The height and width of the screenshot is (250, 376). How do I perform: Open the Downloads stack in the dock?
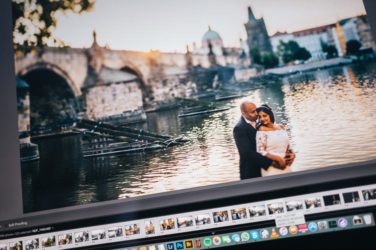[x=357, y=221]
